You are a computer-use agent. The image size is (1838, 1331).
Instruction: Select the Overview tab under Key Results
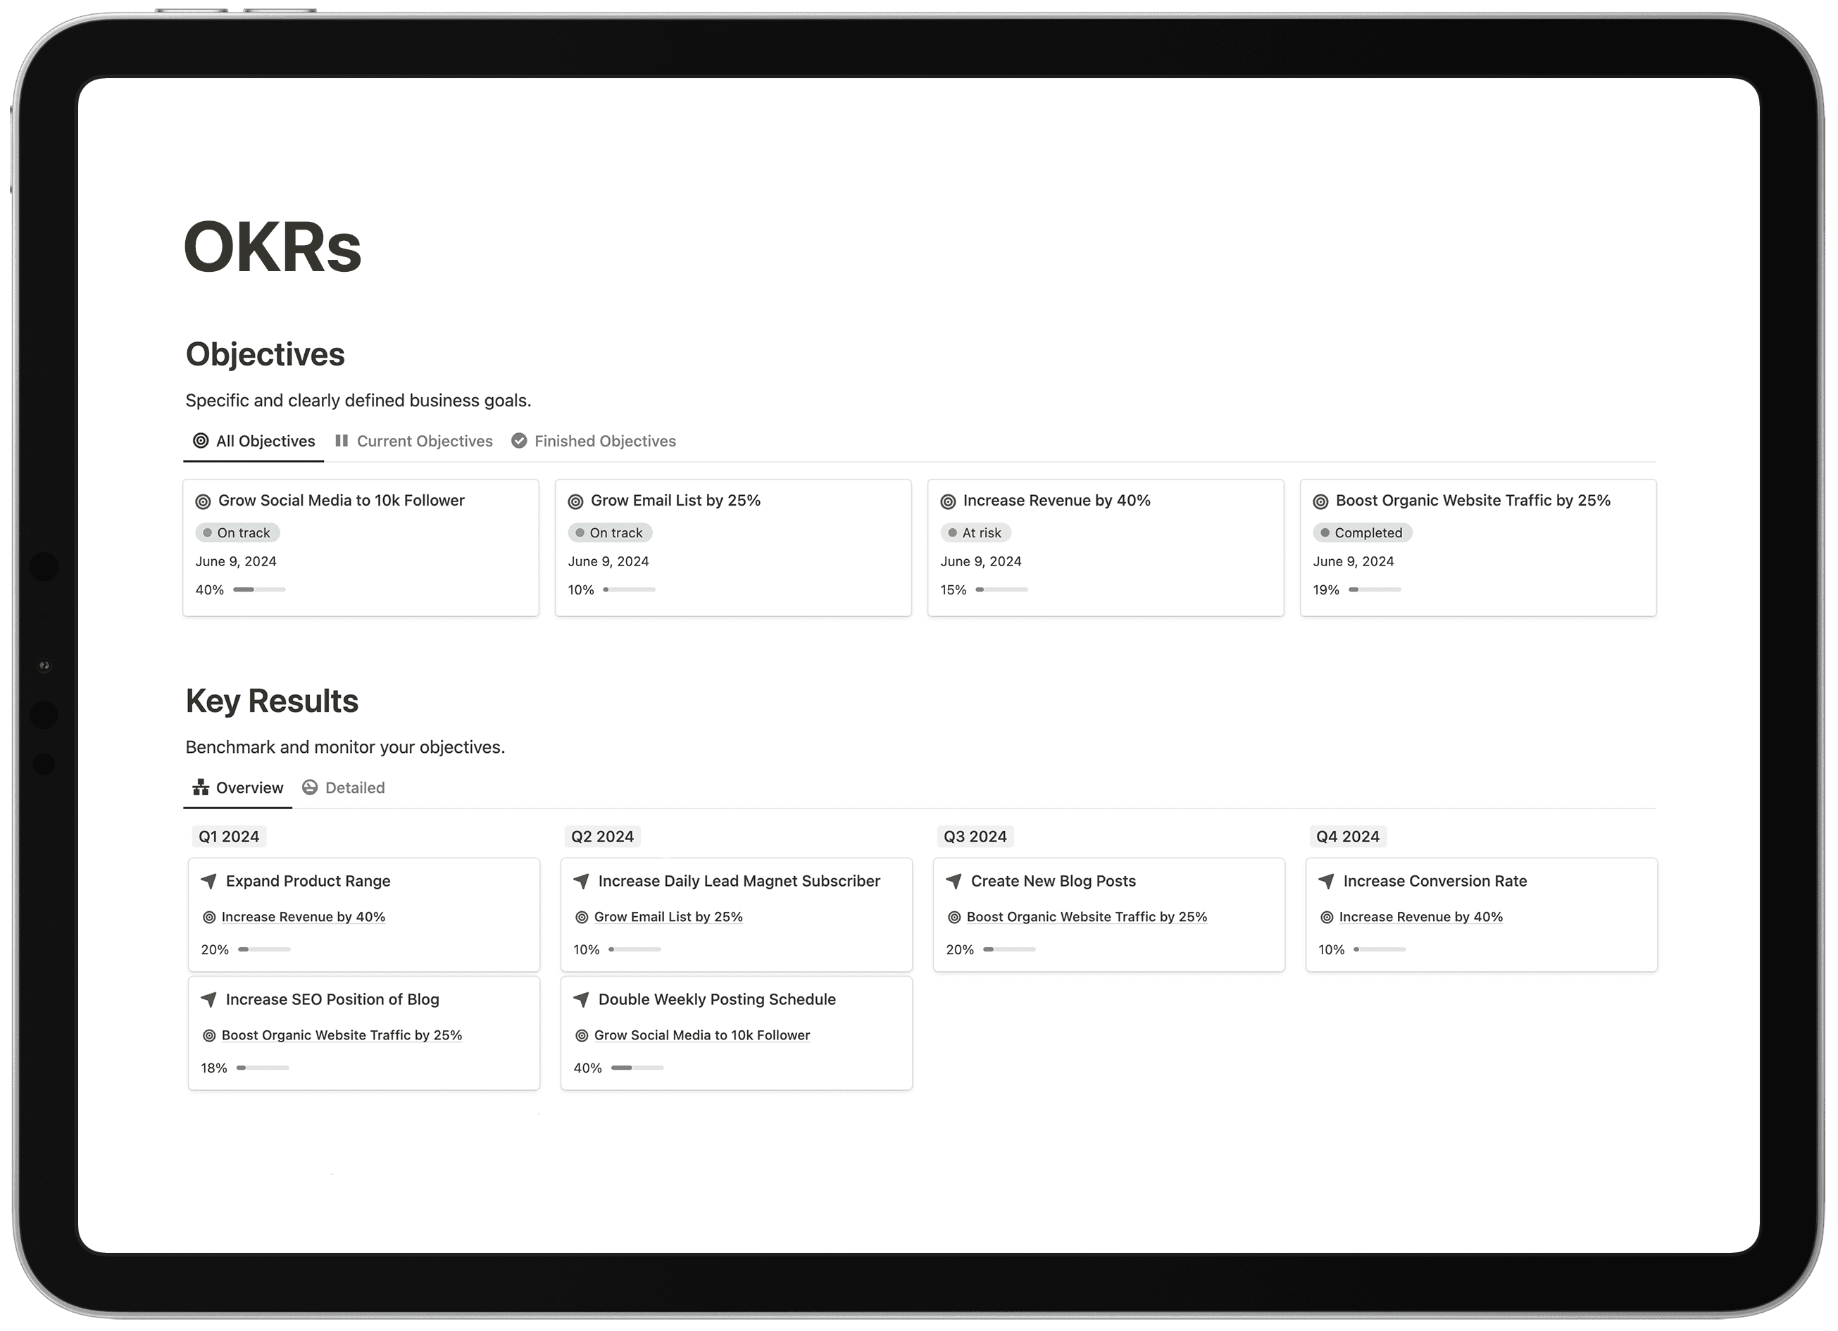[x=237, y=788]
